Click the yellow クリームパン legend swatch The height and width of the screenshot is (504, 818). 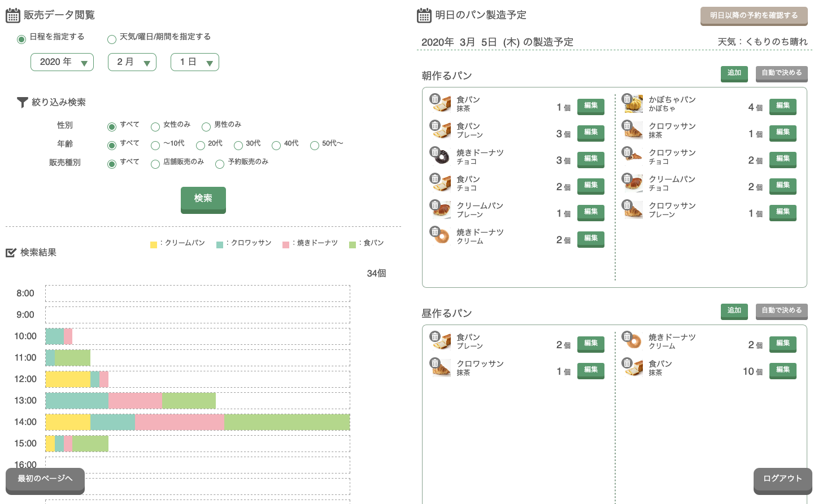(x=154, y=245)
